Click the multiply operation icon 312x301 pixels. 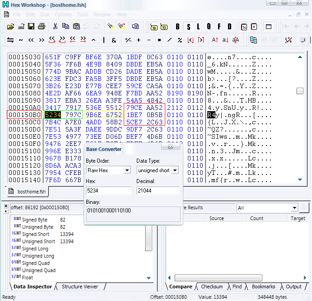(159, 40)
